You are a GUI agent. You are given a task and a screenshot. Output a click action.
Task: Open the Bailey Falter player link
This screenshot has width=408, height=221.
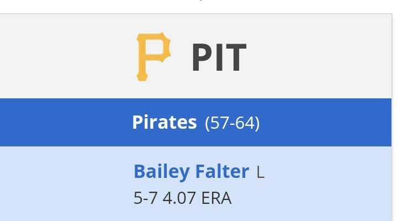pyautogui.click(x=191, y=171)
